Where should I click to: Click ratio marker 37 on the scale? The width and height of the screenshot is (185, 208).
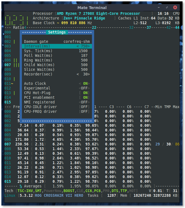pyautogui.click(x=149, y=28)
